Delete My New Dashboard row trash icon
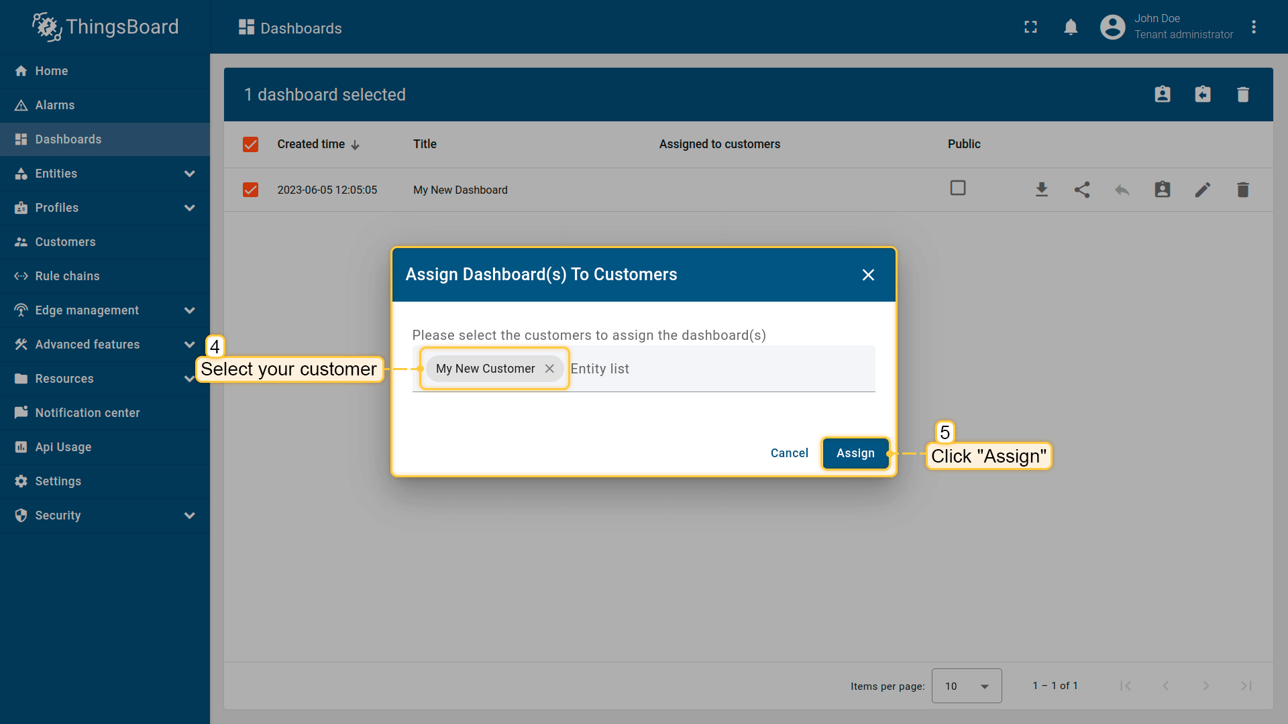The width and height of the screenshot is (1288, 724). 1242,190
